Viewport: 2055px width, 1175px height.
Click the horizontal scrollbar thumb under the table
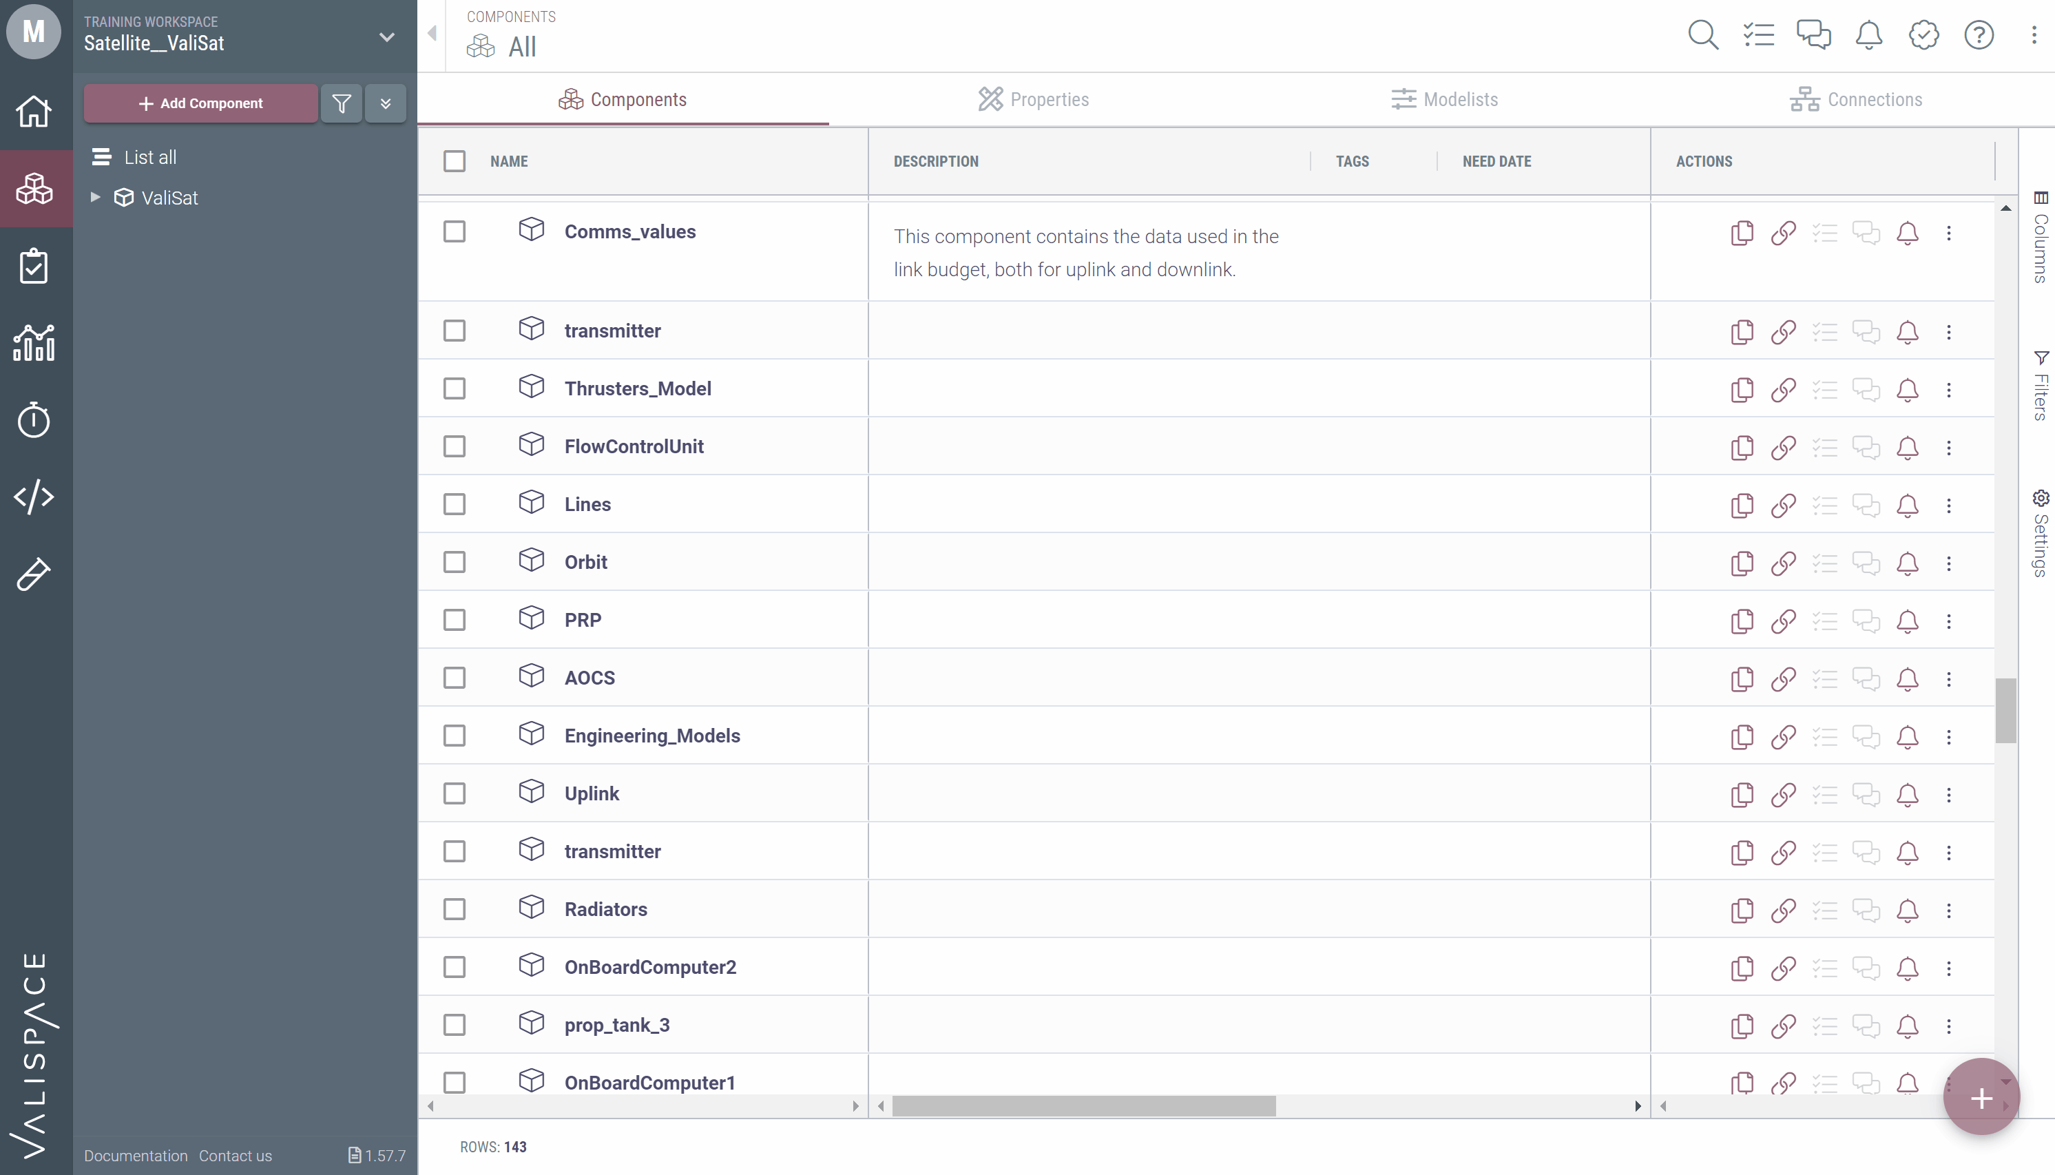pos(1083,1105)
